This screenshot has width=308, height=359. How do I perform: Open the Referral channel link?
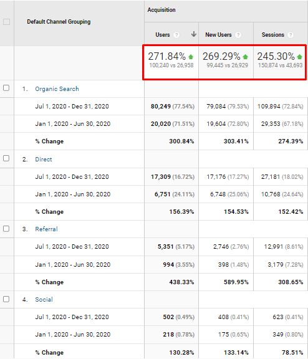click(46, 229)
